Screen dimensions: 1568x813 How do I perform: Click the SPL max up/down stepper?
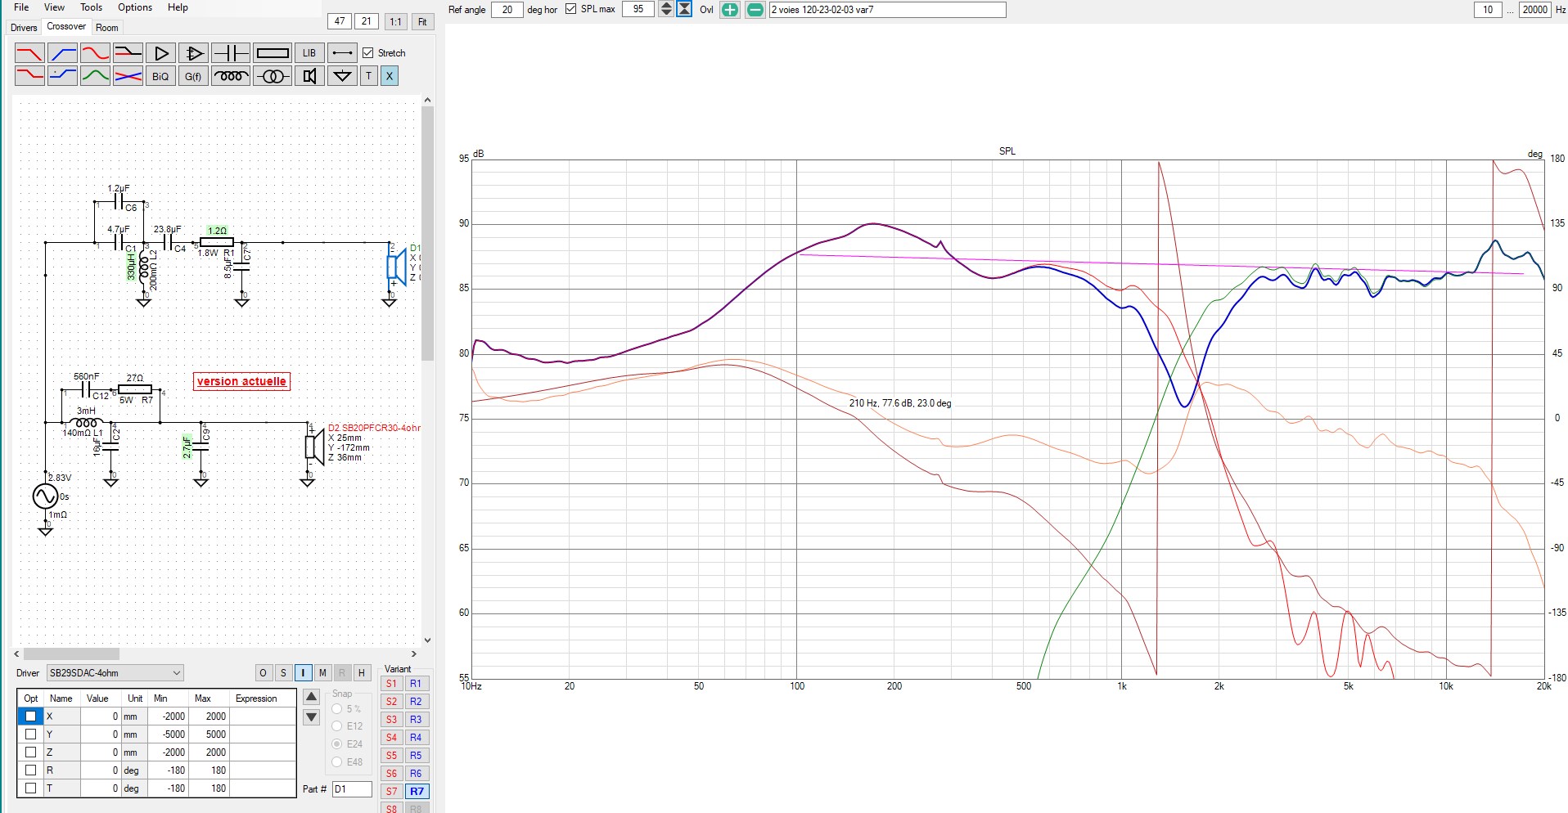(x=666, y=9)
